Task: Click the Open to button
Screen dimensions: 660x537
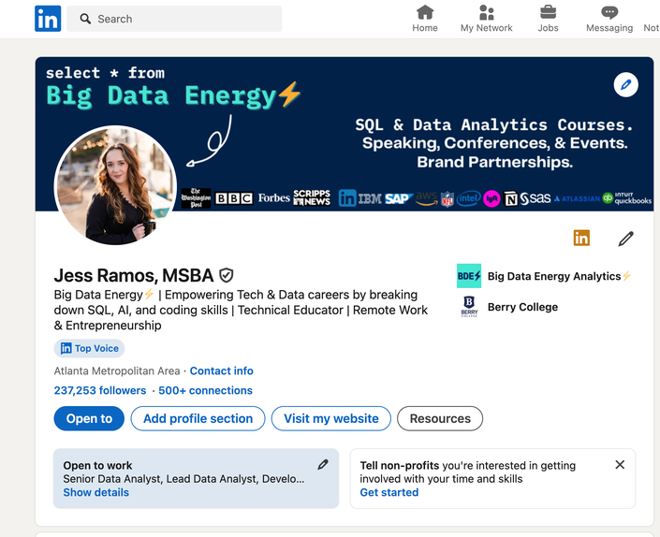Action: point(89,418)
